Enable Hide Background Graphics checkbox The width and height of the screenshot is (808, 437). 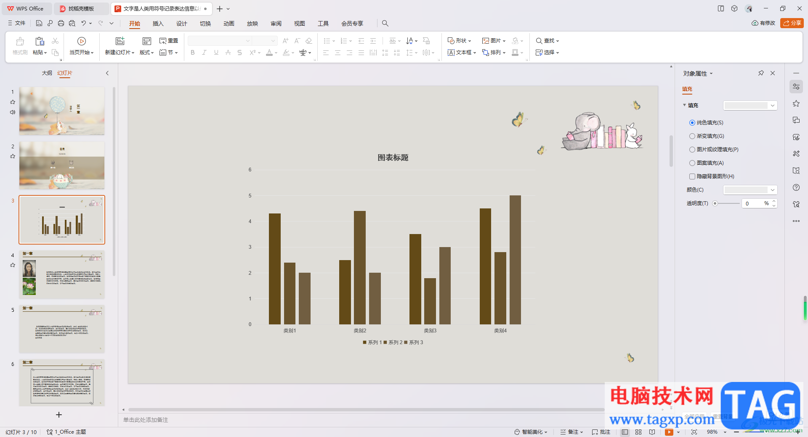click(x=692, y=176)
